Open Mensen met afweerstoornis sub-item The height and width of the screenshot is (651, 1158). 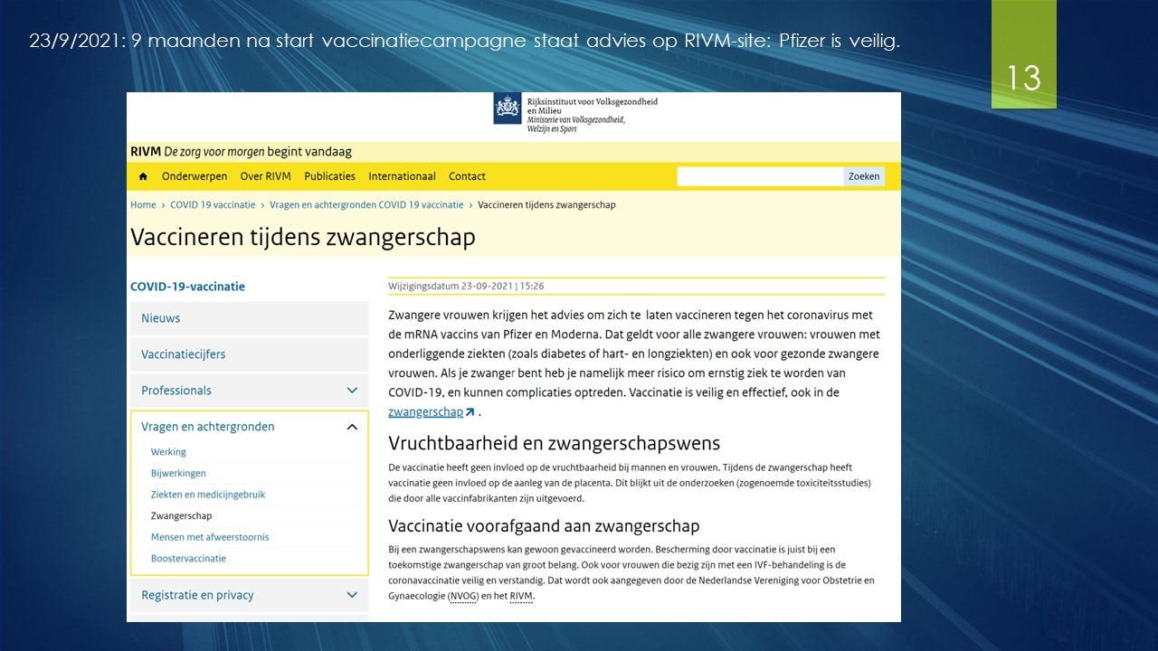(x=210, y=537)
